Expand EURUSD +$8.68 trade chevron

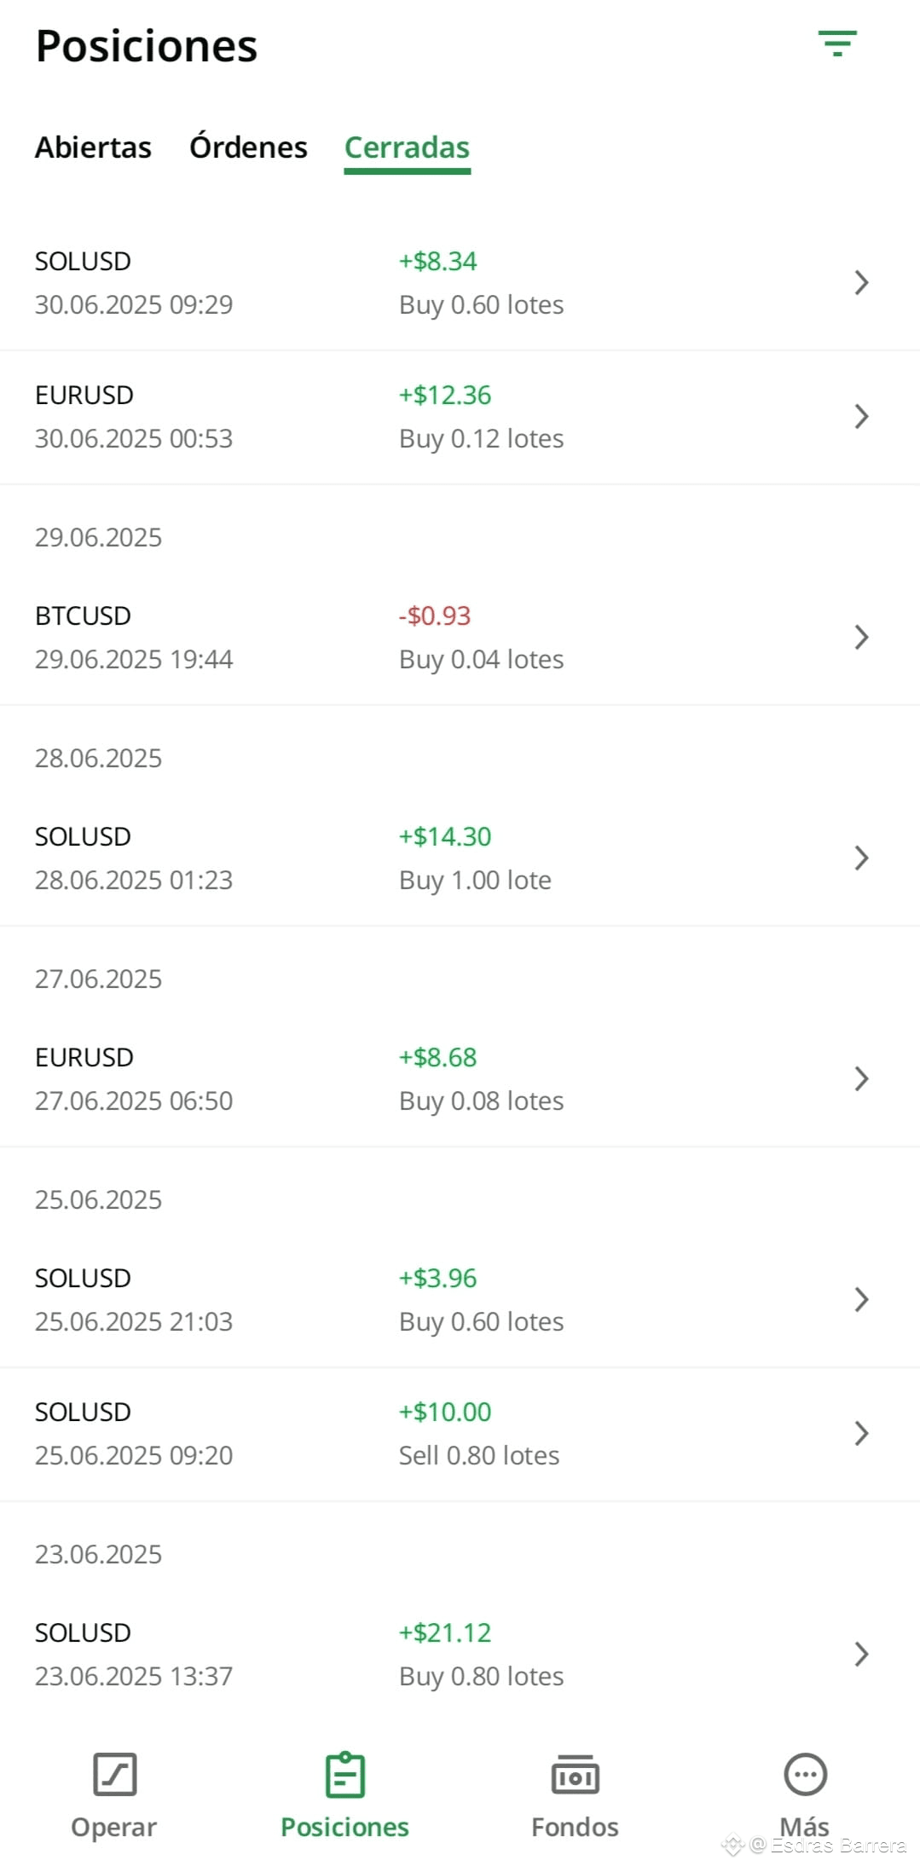[x=861, y=1078]
